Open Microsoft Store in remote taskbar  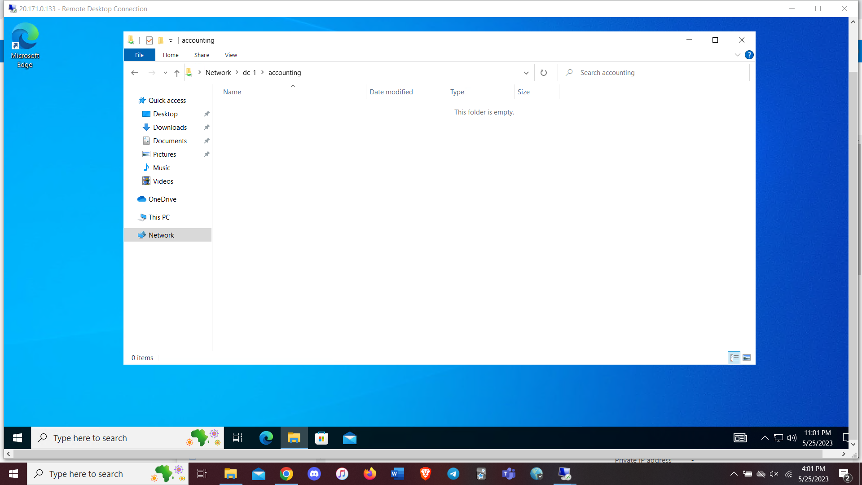point(321,438)
